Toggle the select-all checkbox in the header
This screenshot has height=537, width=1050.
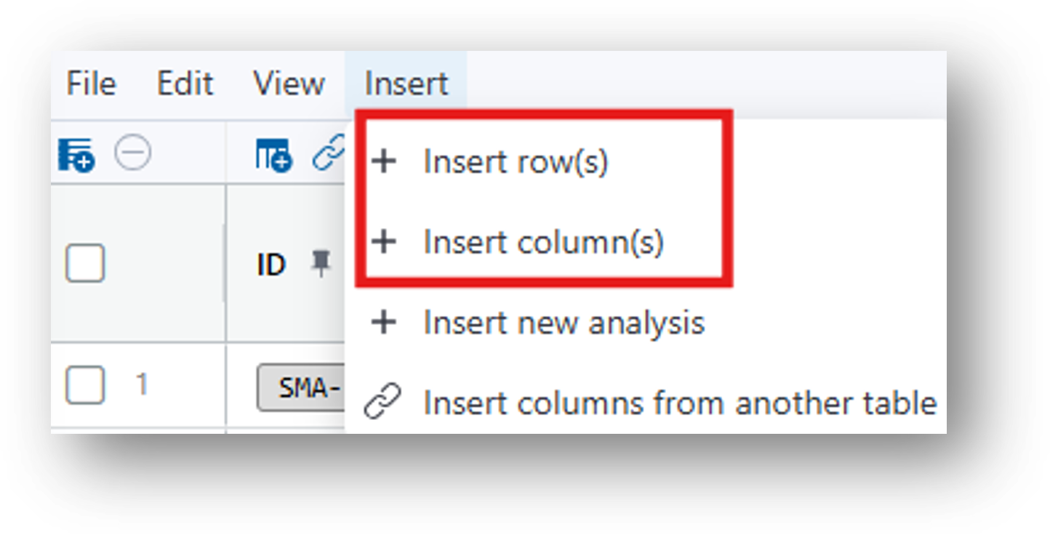pos(85,262)
